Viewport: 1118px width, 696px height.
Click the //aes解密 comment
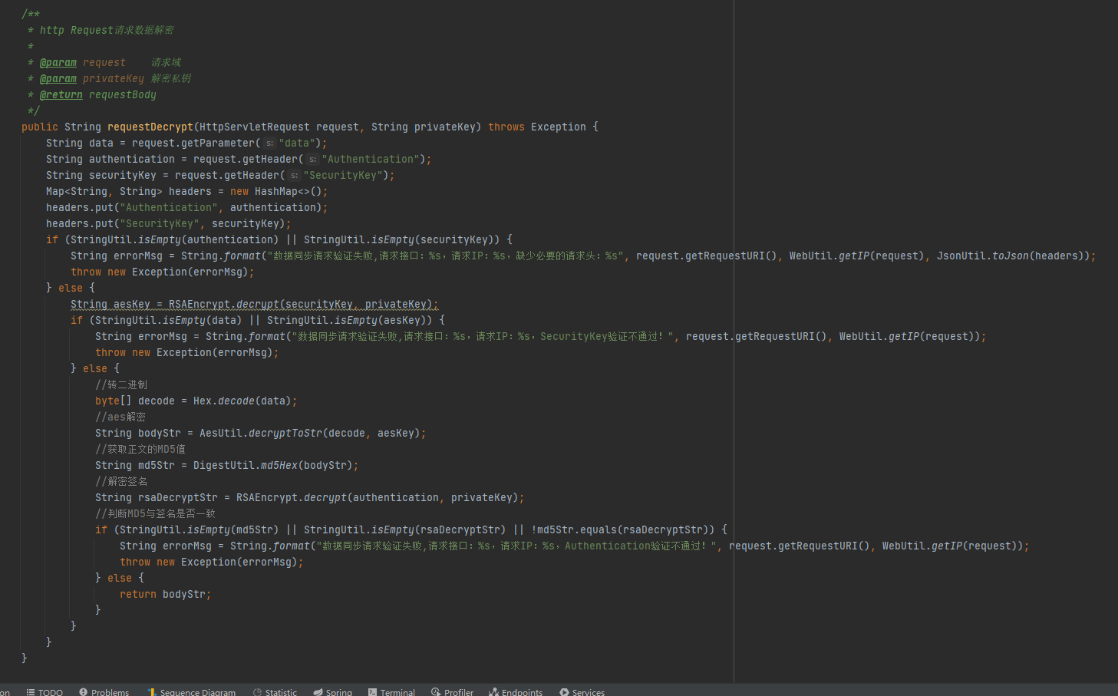[x=120, y=417]
